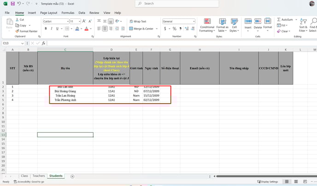The height and width of the screenshot is (186, 317).
Task: Decrease font size with the small A icon
Action: 90,21
